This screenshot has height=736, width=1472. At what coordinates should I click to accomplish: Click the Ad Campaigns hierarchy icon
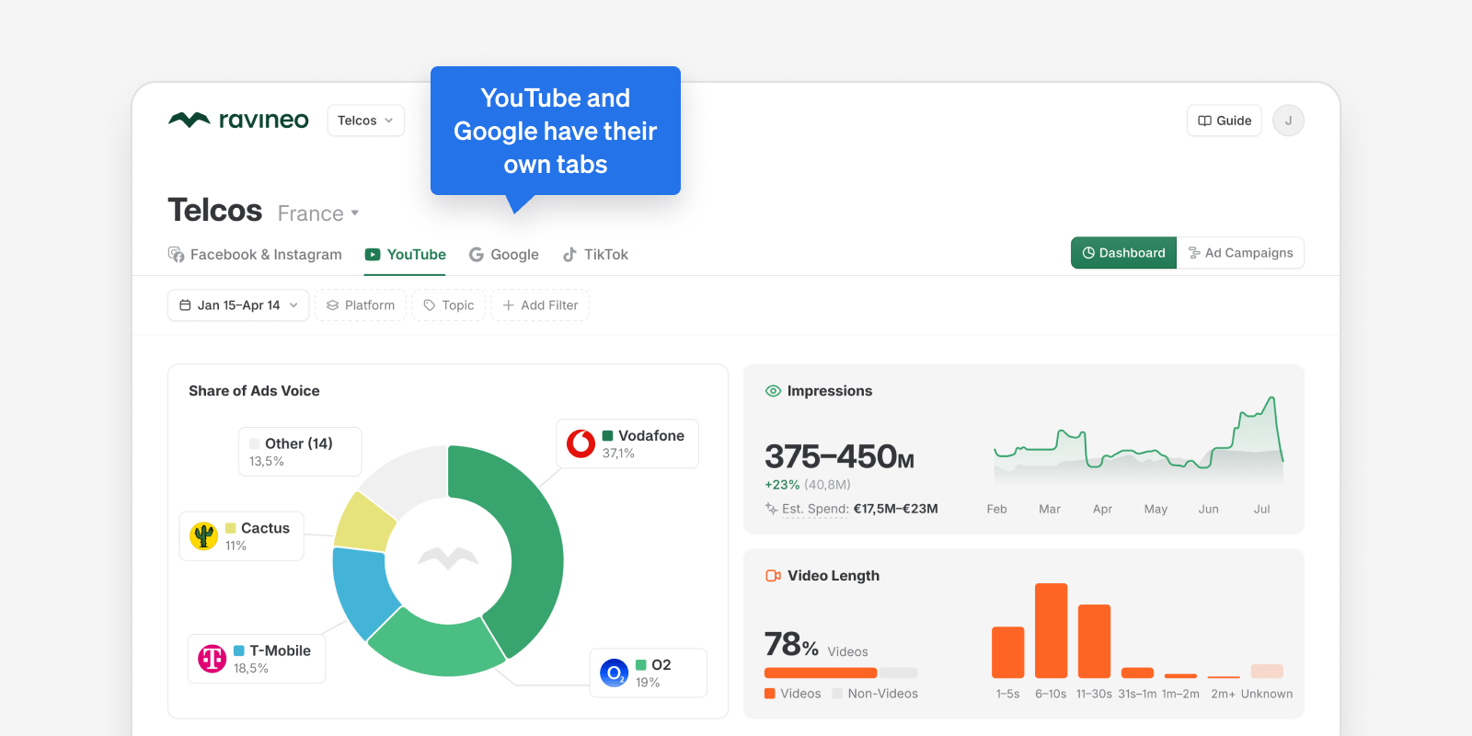[x=1194, y=253]
